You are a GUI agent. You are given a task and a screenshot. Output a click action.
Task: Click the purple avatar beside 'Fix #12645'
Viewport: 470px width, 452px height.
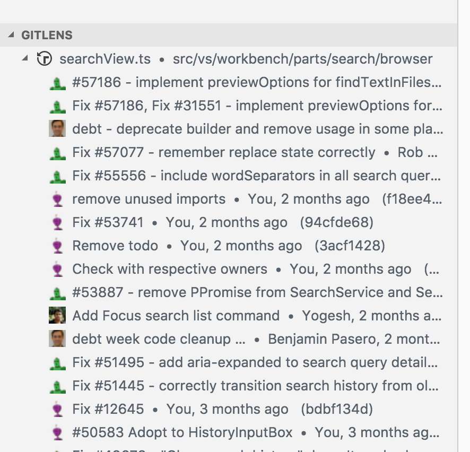coord(57,409)
